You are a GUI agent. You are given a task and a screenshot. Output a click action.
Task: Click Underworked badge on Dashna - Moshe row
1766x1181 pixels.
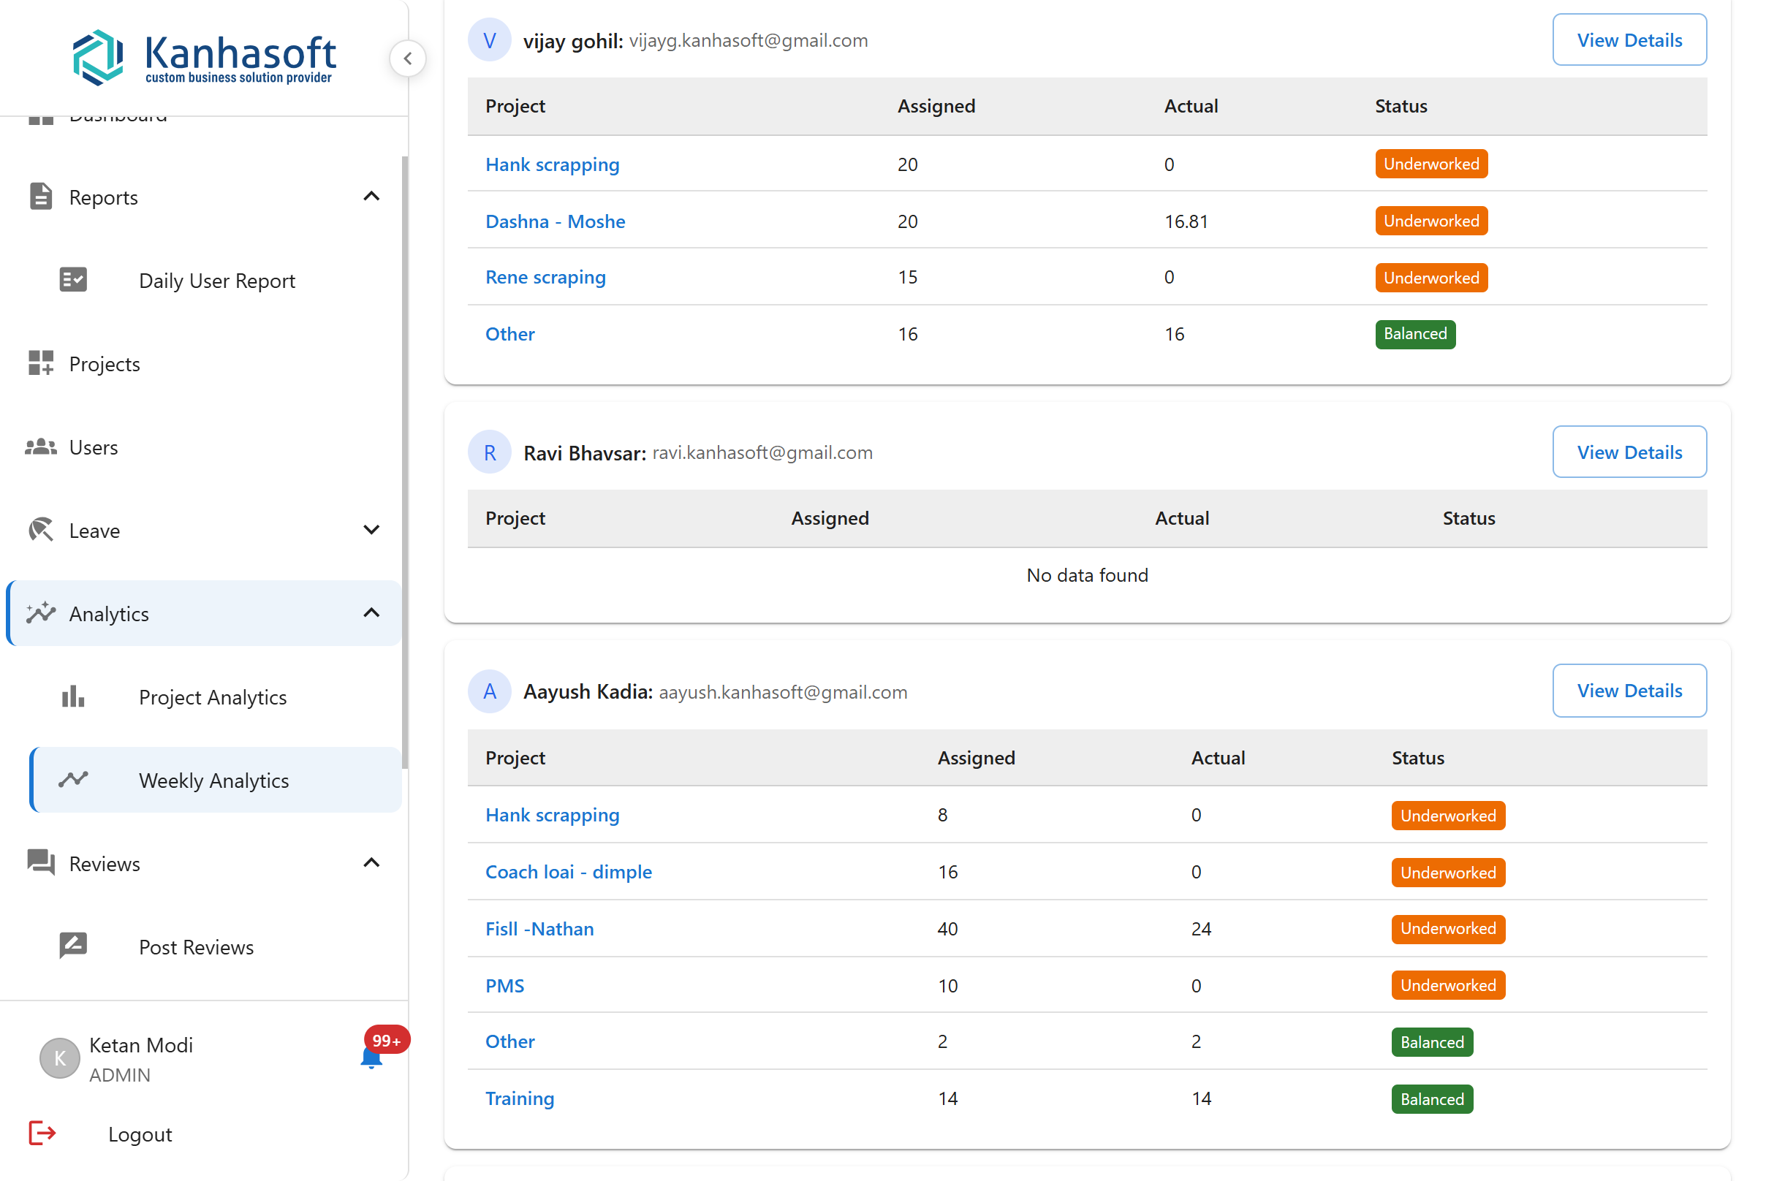click(1430, 221)
